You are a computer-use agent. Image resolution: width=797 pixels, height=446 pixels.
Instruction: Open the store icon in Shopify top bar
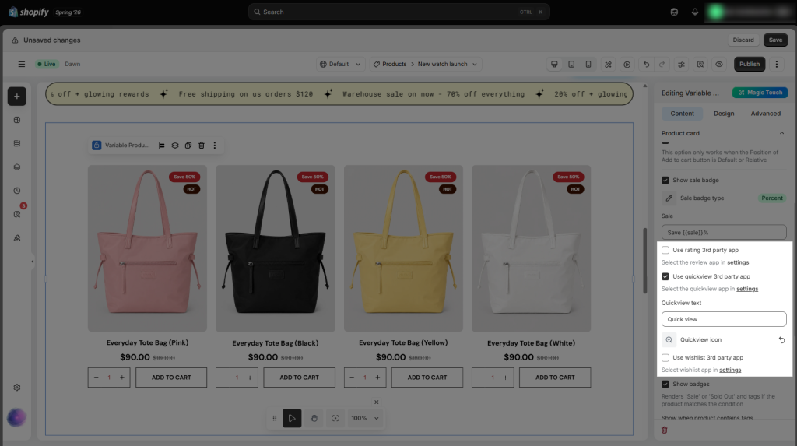(x=674, y=12)
